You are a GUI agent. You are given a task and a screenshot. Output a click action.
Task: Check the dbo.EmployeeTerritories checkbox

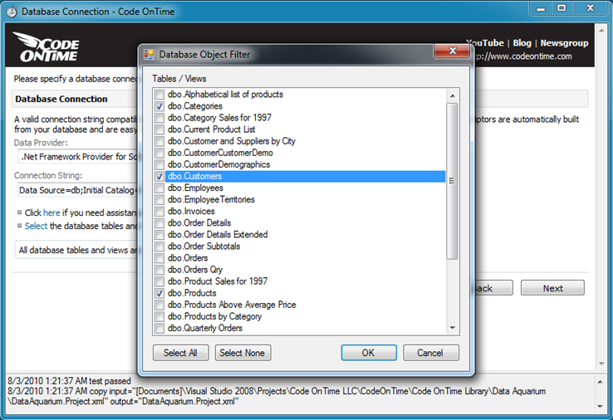[x=159, y=200]
